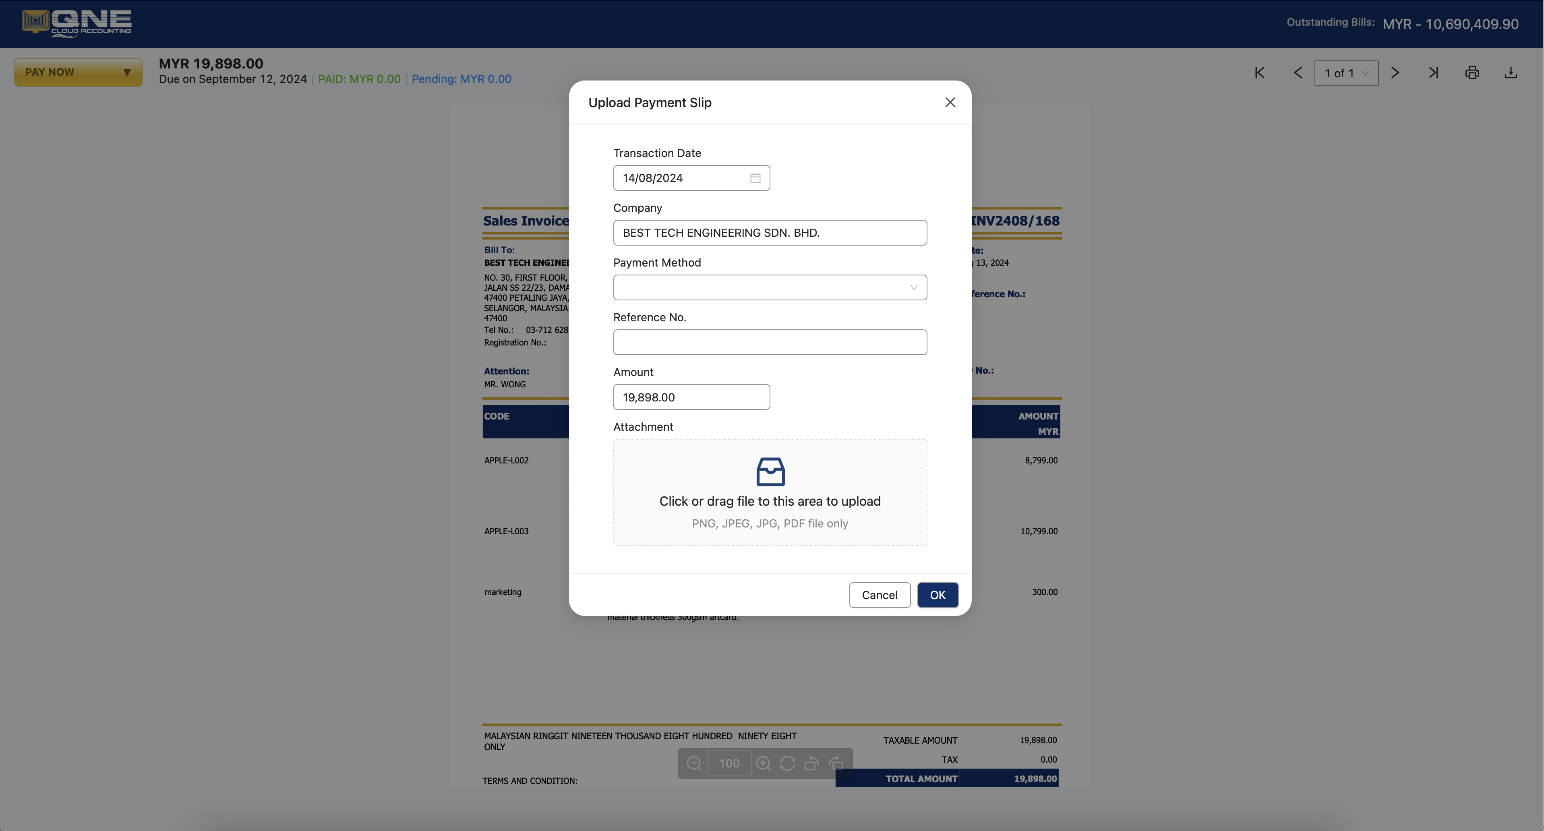Zoom in on the invoice preview
Image resolution: width=1544 pixels, height=831 pixels.
pyautogui.click(x=763, y=763)
